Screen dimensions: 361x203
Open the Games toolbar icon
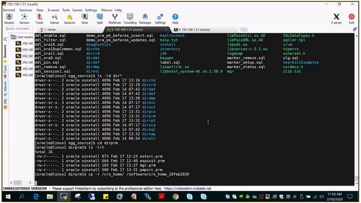coord(54,19)
